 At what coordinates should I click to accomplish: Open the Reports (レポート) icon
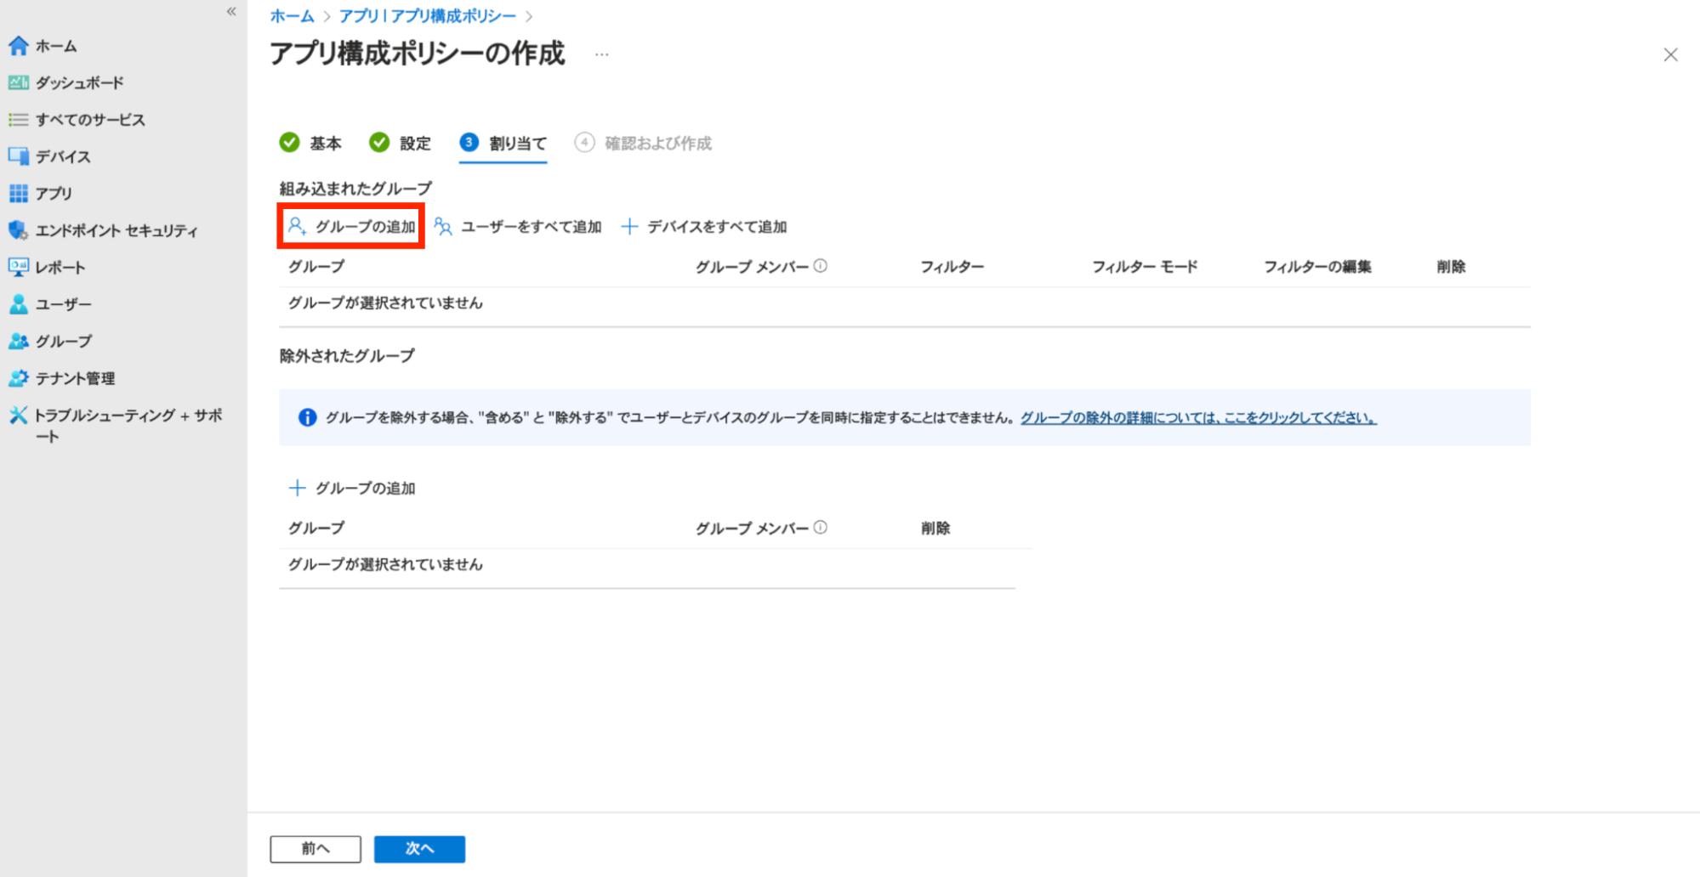(19, 267)
